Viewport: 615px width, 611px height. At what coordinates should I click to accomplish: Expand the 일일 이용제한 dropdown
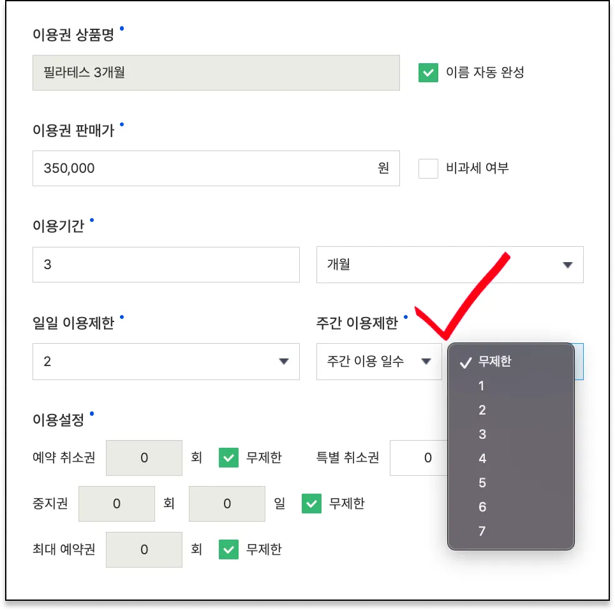tap(166, 362)
